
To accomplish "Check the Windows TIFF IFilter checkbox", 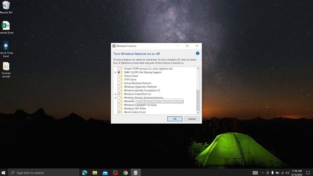I will coord(119,109).
